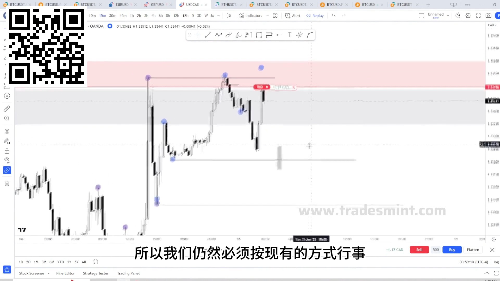Toggle the 15m timeframe view
Screen dimensions: 500x281
tap(103, 15)
